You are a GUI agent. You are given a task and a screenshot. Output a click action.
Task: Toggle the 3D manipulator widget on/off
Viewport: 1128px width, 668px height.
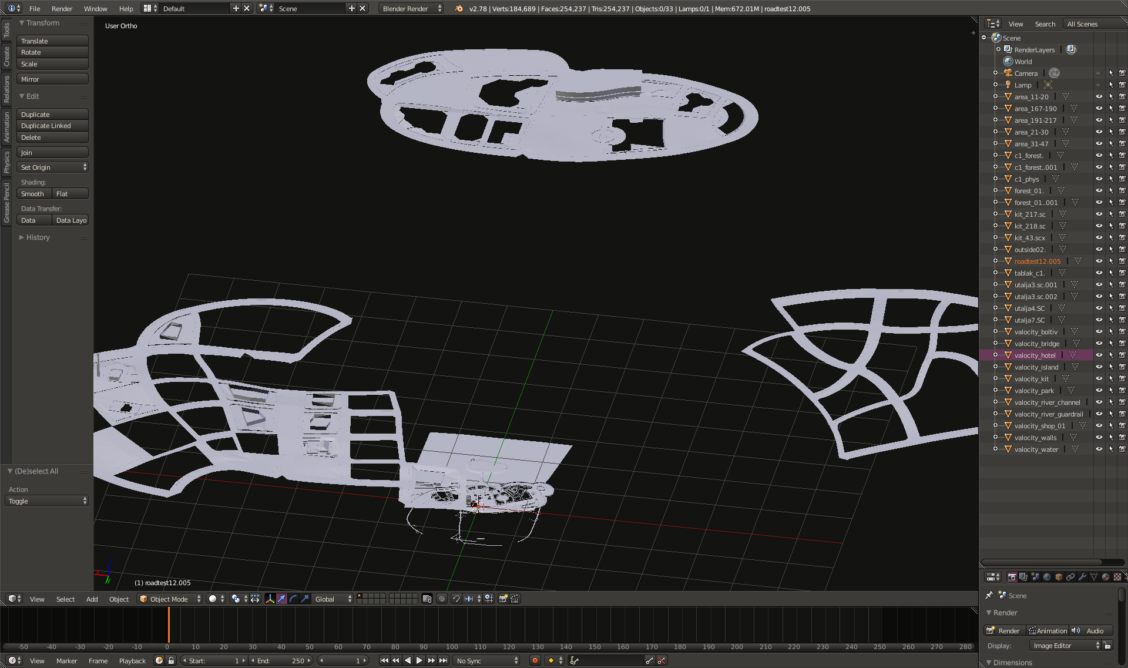[x=270, y=599]
